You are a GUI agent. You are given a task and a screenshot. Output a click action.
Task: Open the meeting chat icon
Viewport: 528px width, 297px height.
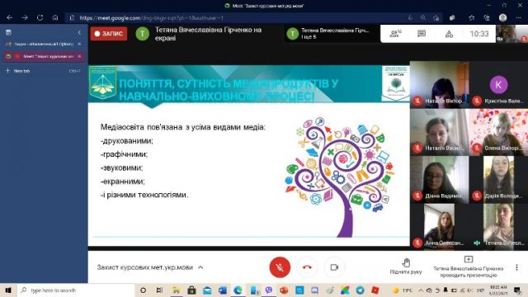(x=422, y=33)
